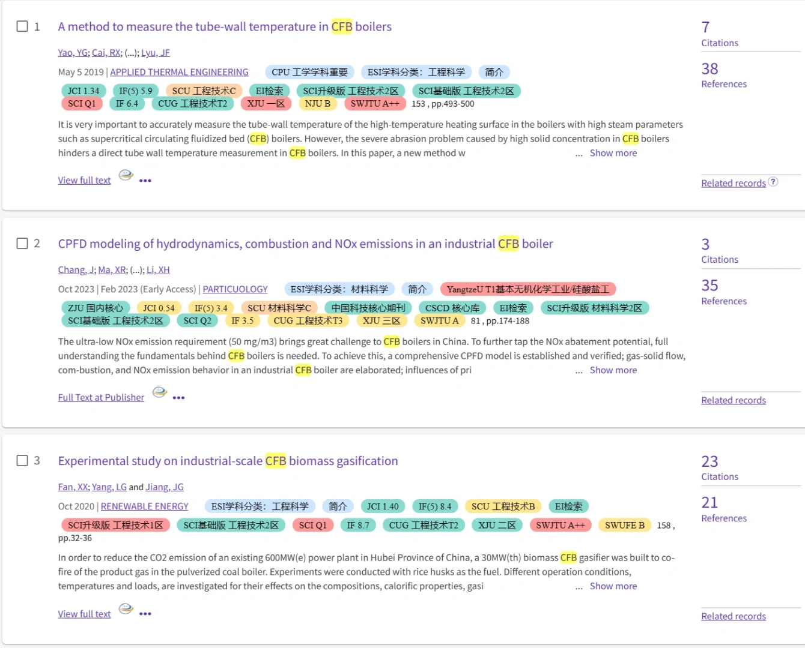Click the CPU 工学学科重要 badge
Image resolution: width=805 pixels, height=648 pixels.
coord(309,73)
